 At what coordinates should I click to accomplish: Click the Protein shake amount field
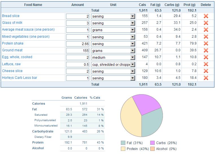coord(78,44)
